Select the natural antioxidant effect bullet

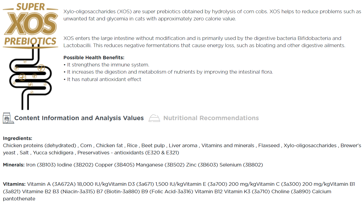(102, 79)
